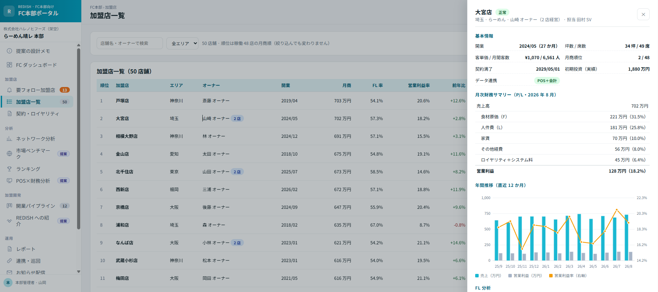Focus the 店舗名・オーナーで検索 search field

[130, 43]
